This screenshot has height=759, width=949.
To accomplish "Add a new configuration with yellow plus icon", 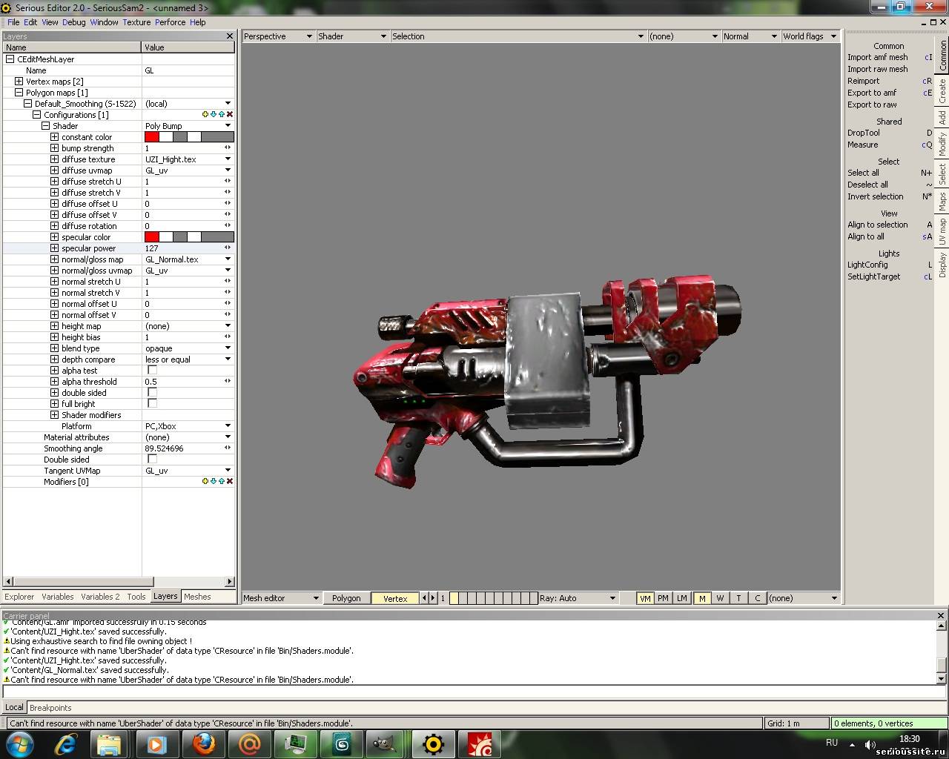I will point(205,114).
